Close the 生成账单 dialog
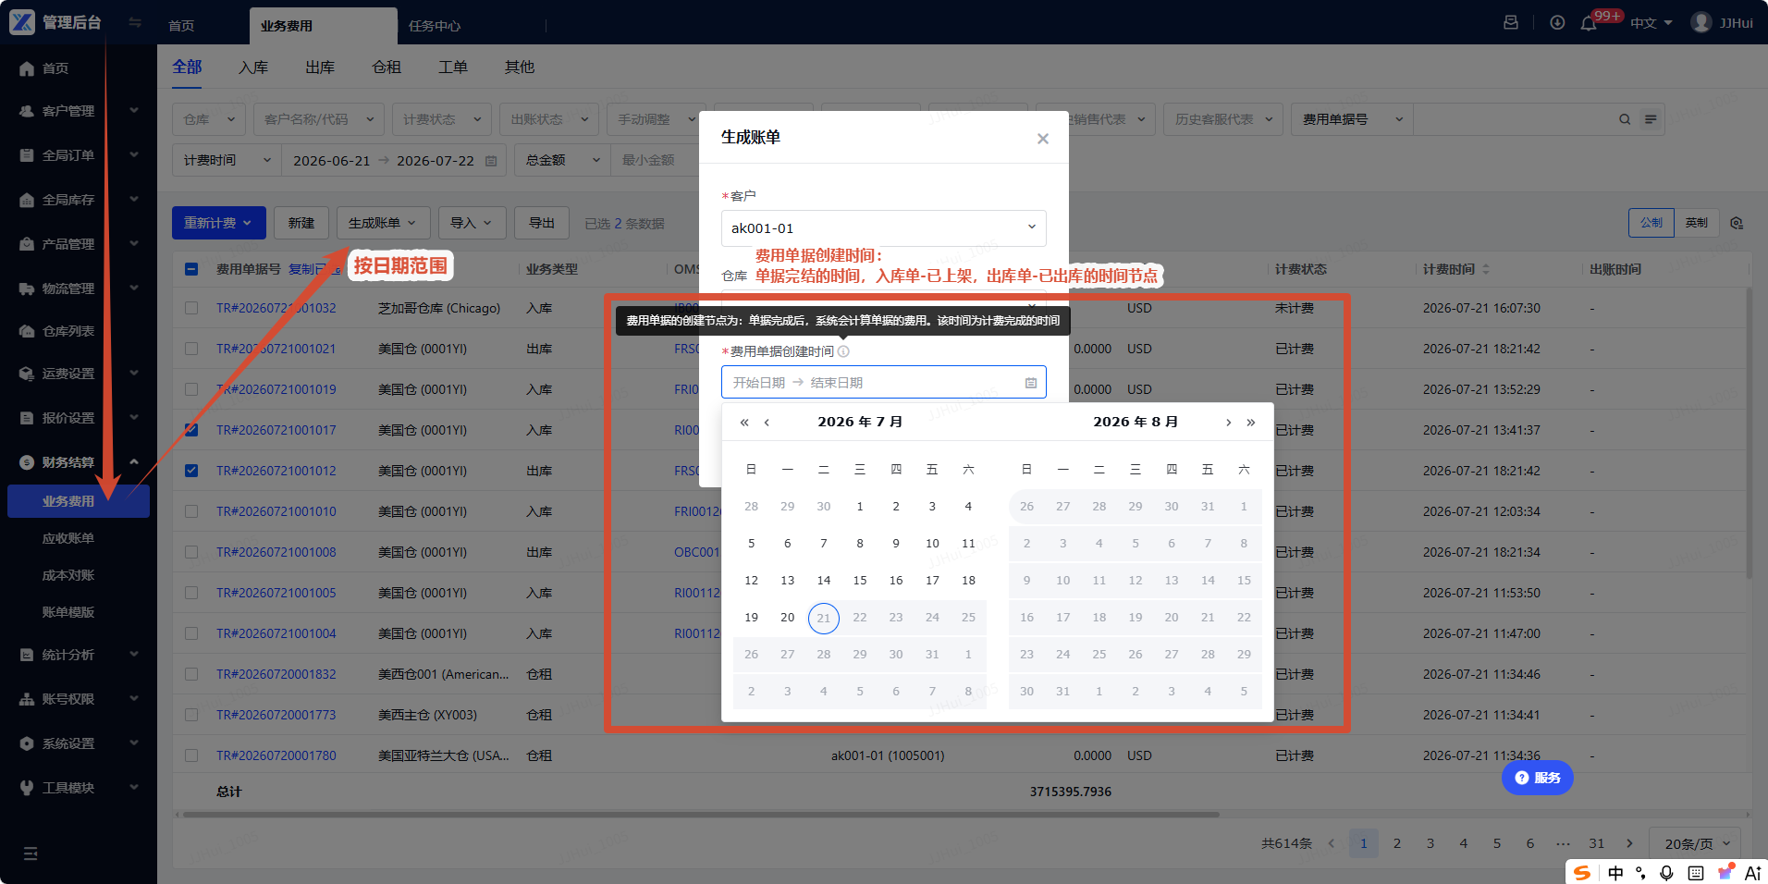 (1043, 139)
